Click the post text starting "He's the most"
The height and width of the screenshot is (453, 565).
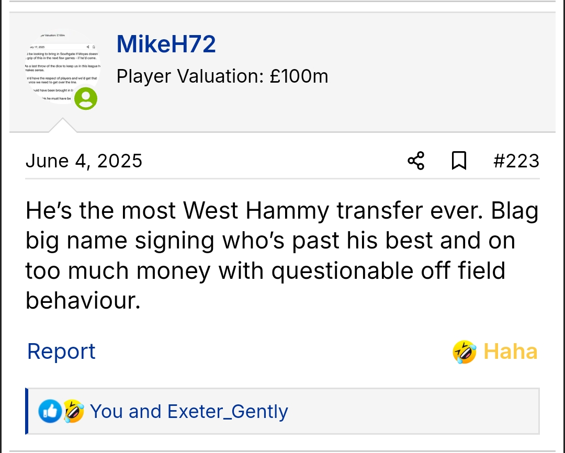[281, 211]
